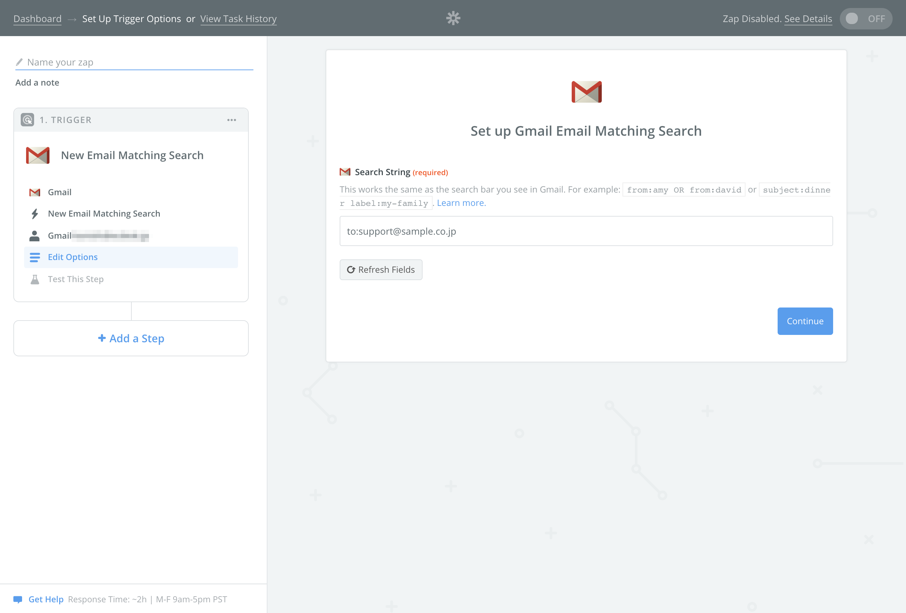Screen dimensions: 906x613
Task: Click the pencil icon beside Name your zap
Action: (x=19, y=62)
